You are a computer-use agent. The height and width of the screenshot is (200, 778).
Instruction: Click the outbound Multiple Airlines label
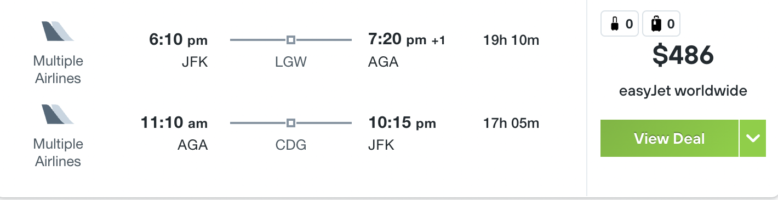[x=58, y=69]
